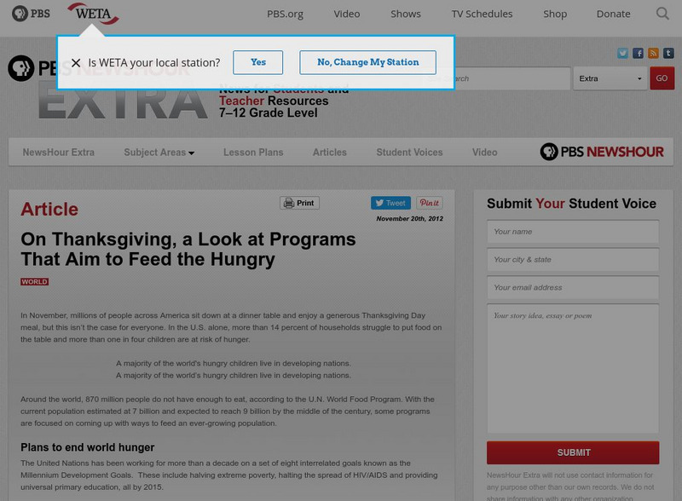682x501 pixels.
Task: Open the Extra search scope dropdown
Action: (x=610, y=78)
